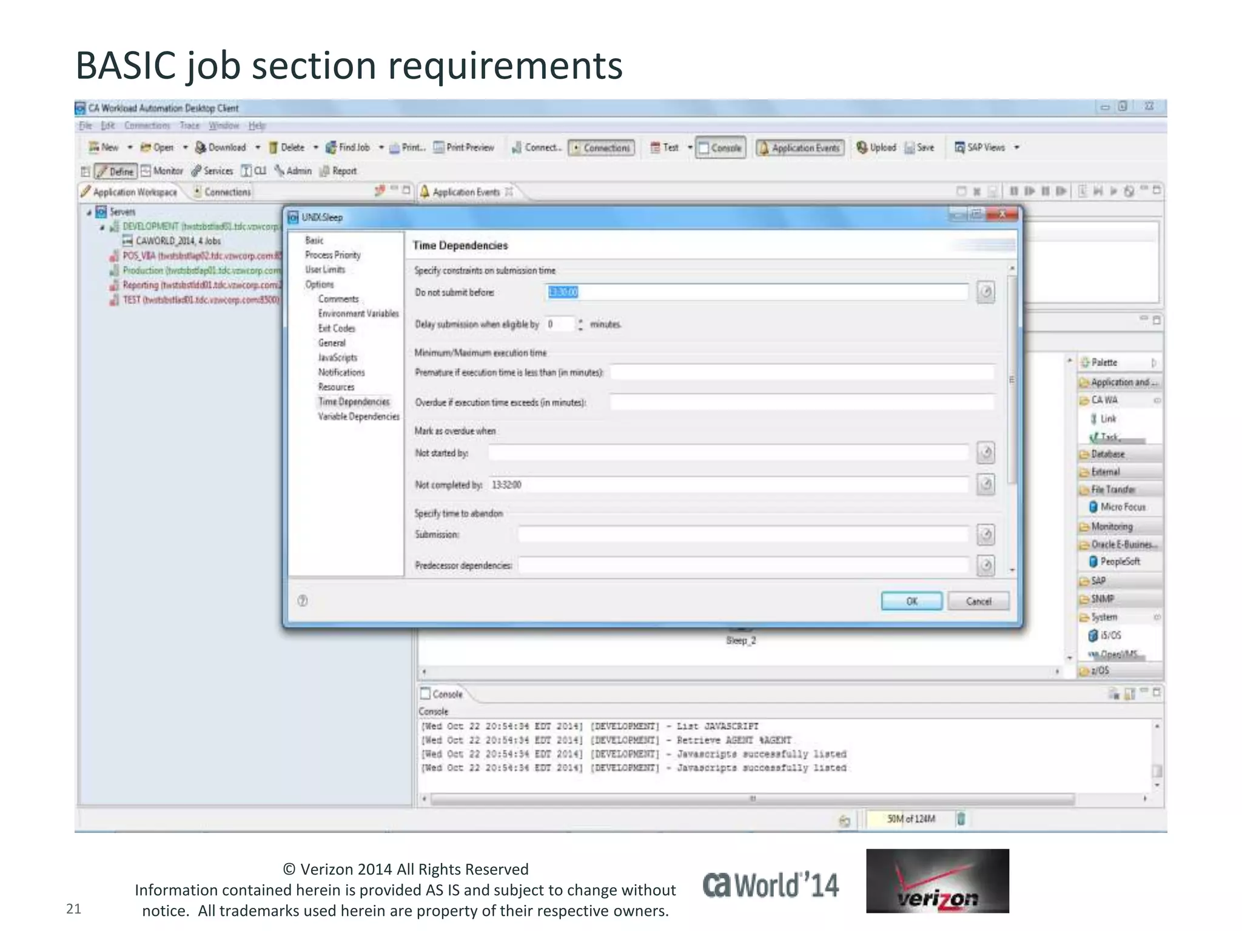Switch to the Application Workspace tab
This screenshot has width=1242, height=931.
pyautogui.click(x=129, y=192)
